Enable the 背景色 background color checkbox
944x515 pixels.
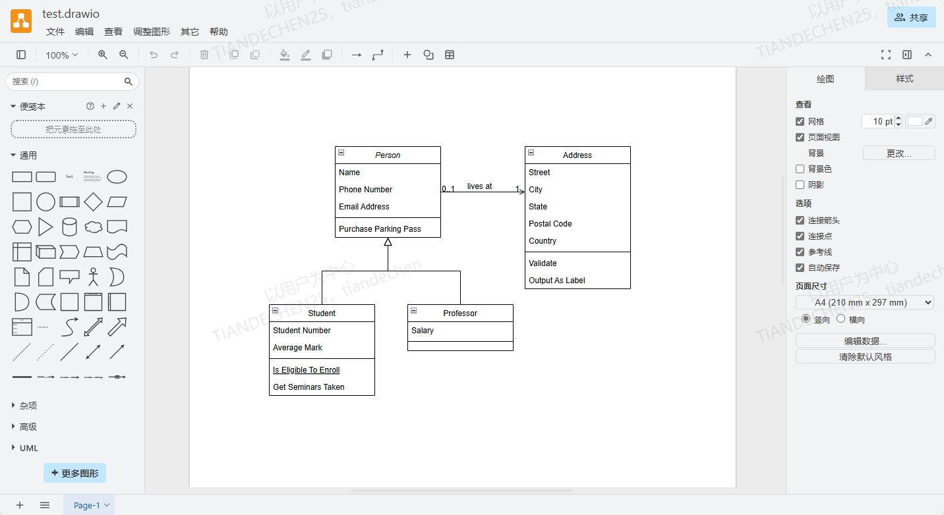click(800, 169)
